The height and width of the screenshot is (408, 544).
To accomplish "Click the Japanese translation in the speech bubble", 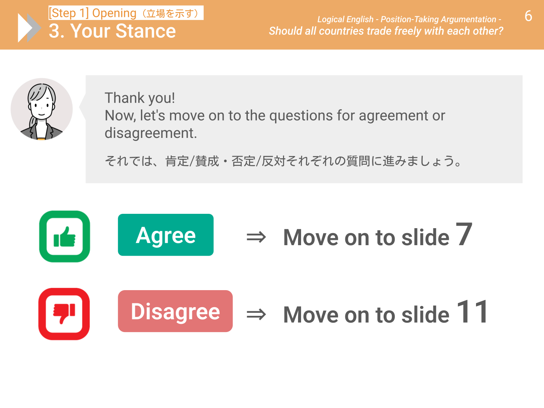I will click(283, 161).
